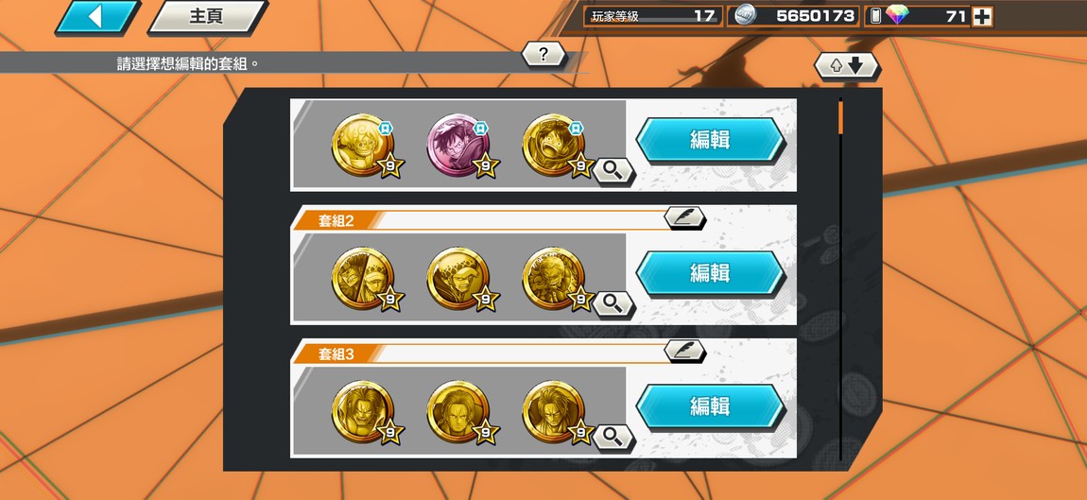The image size is (1087, 500).
Task: Rename 套組2 using its feather pen icon
Action: 685,217
